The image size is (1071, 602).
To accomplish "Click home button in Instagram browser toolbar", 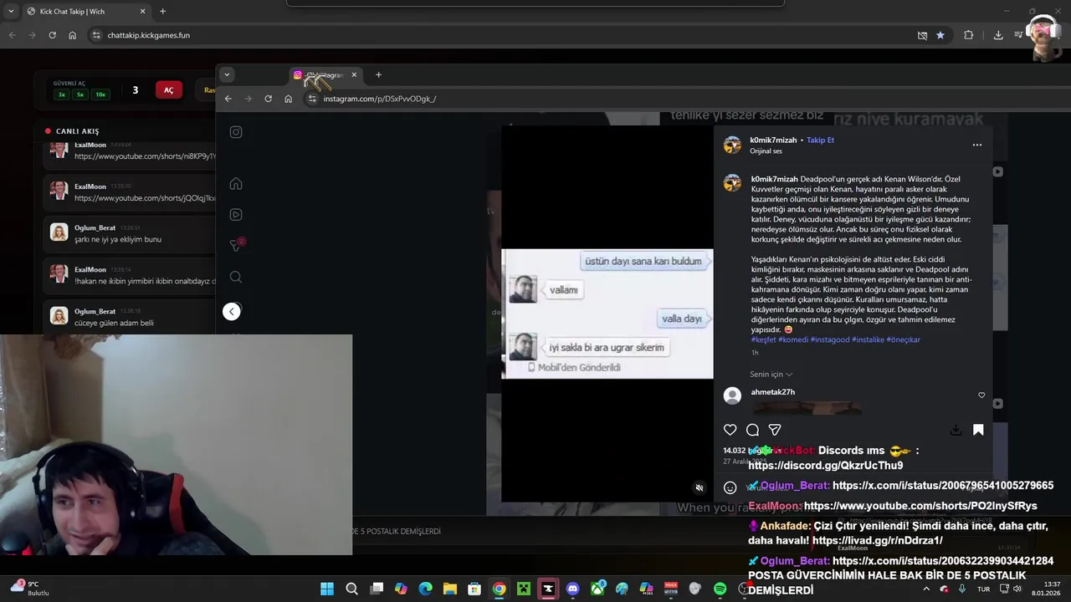I will 288,99.
